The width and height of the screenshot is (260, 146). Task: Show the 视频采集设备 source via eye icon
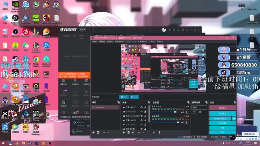point(141,112)
